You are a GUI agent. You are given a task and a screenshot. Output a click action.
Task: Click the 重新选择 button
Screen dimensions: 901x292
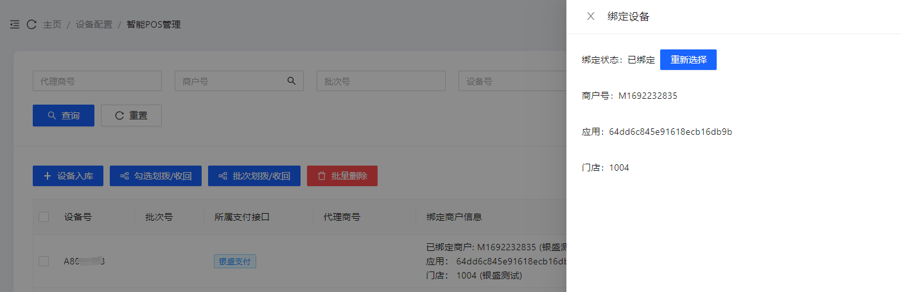[x=688, y=60]
